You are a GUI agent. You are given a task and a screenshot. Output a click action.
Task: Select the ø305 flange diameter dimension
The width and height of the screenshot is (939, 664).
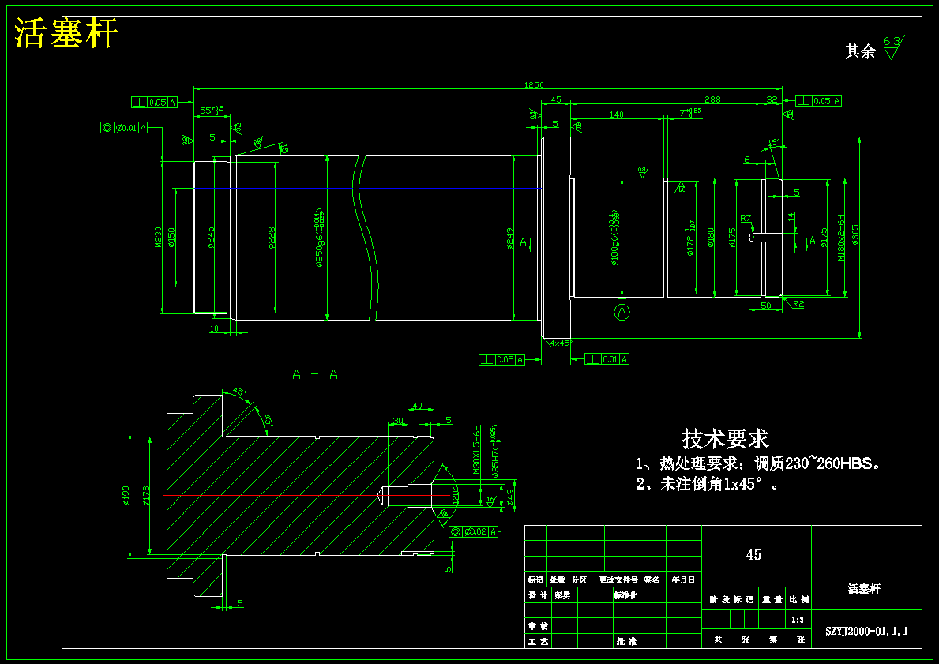[x=855, y=235]
